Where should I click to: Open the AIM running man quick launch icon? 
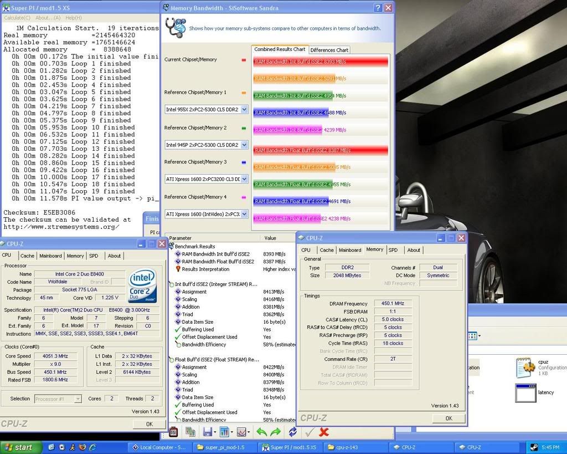(73, 447)
